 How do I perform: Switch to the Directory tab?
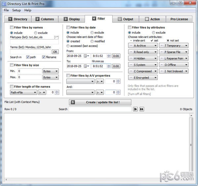(18, 19)
